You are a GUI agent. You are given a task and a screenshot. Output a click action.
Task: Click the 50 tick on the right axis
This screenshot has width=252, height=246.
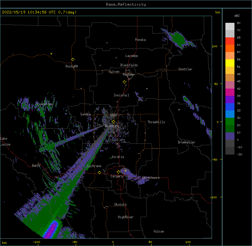[216, 84]
